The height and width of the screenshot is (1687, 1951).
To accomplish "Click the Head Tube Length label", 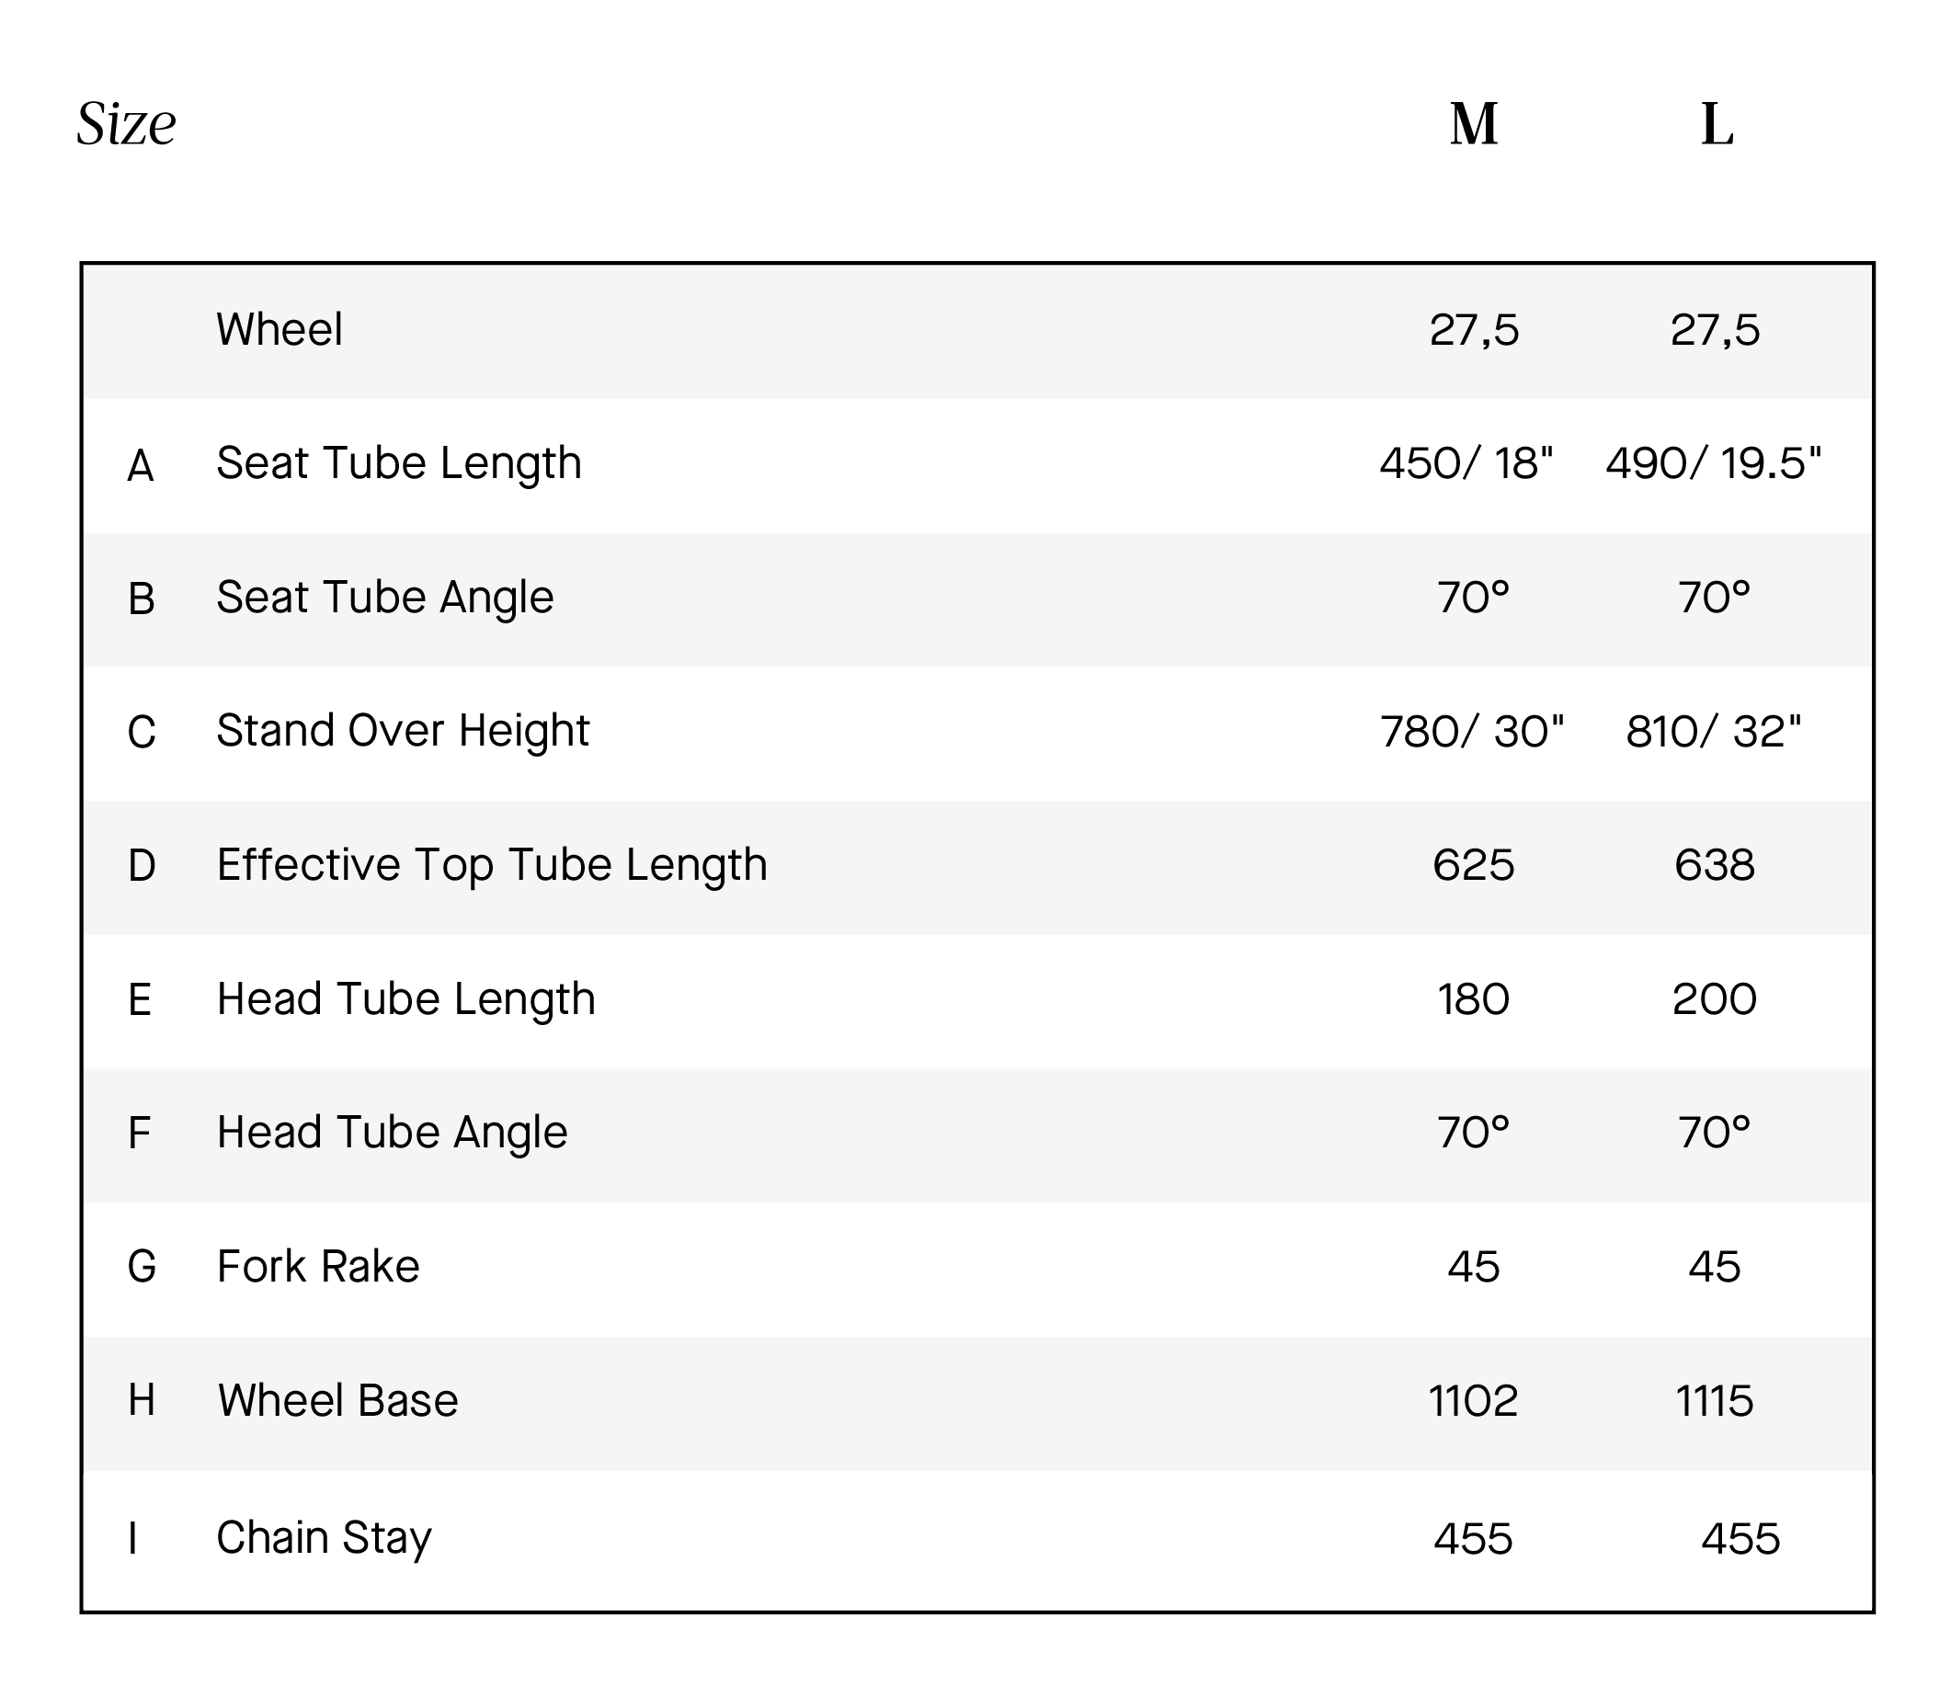I will pyautogui.click(x=405, y=998).
